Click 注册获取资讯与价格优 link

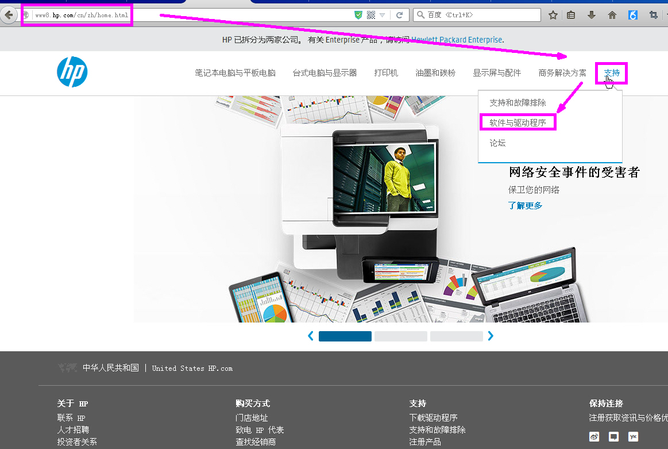click(628, 418)
